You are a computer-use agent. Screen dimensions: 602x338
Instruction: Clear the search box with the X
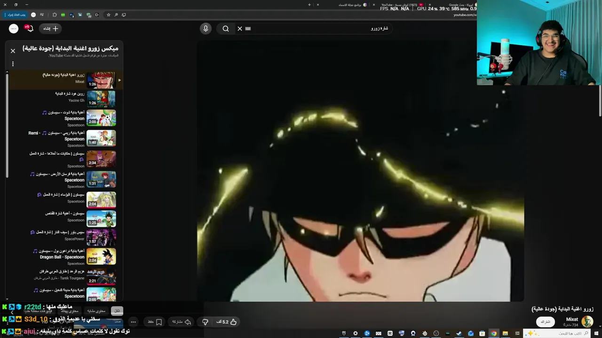point(240,29)
